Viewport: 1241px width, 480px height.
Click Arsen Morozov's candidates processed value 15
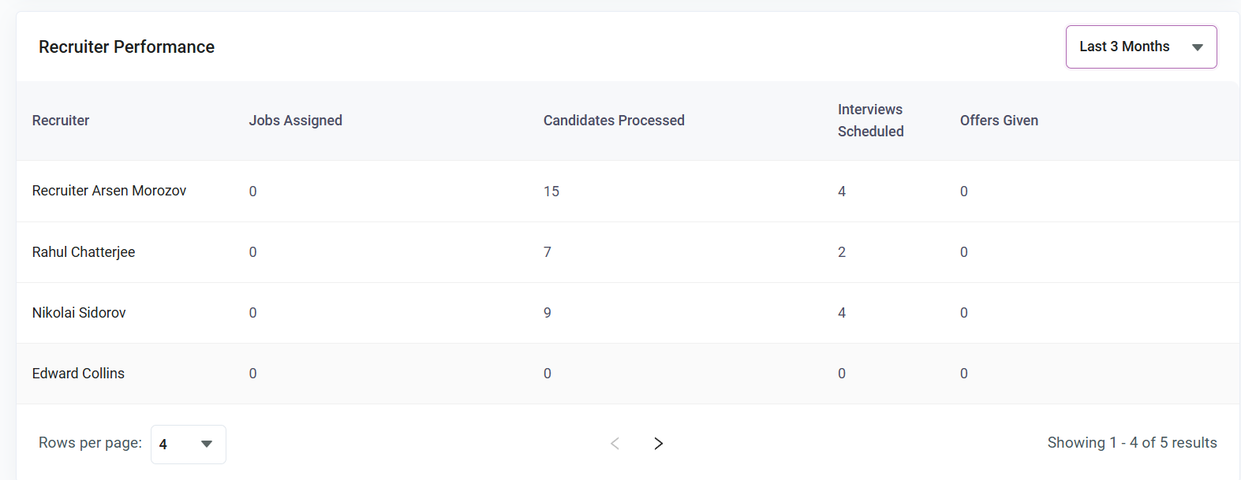coord(551,192)
